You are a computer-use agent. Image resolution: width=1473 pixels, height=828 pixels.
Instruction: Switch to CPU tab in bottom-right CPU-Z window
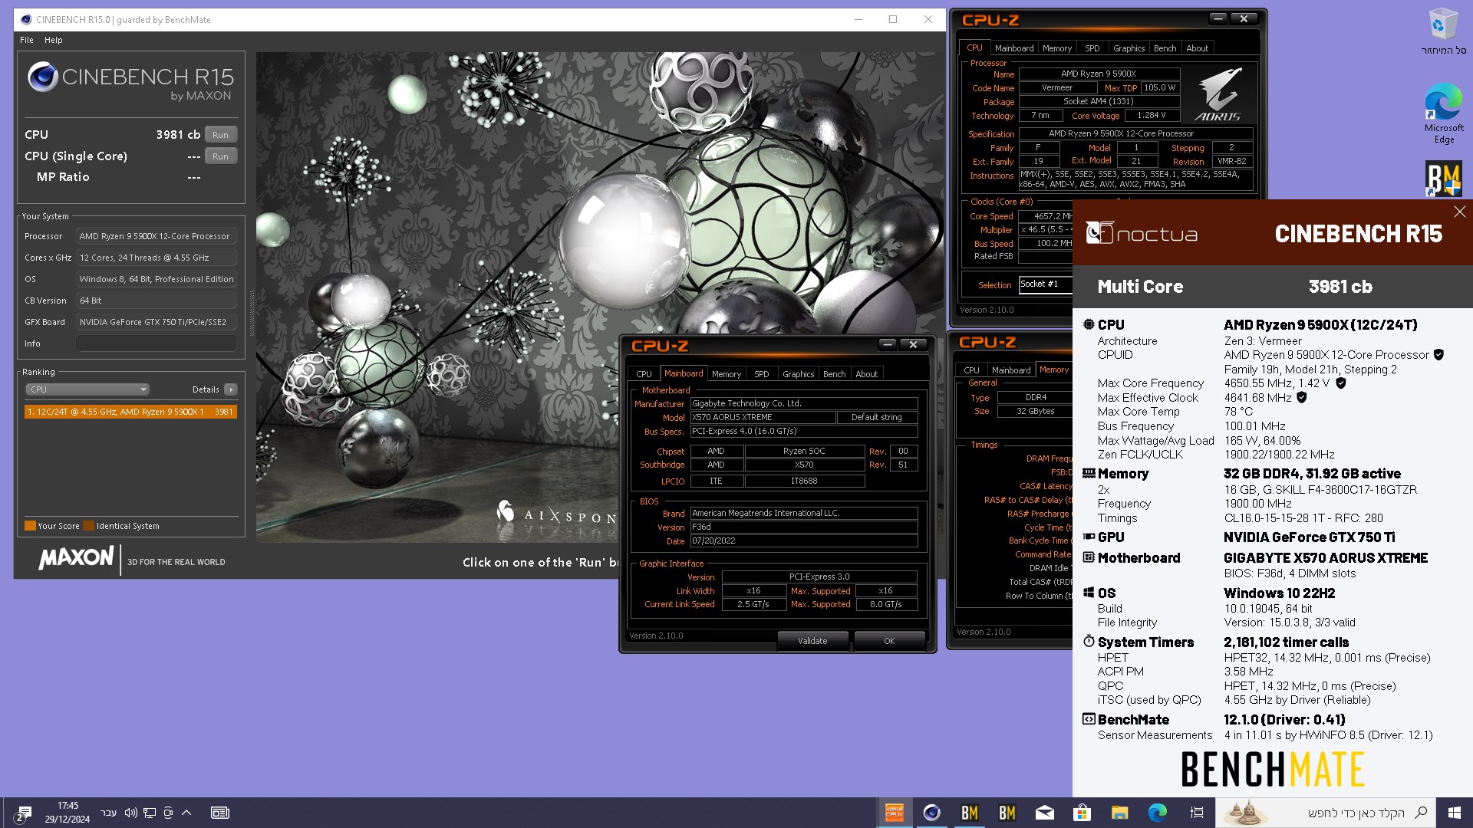971,370
